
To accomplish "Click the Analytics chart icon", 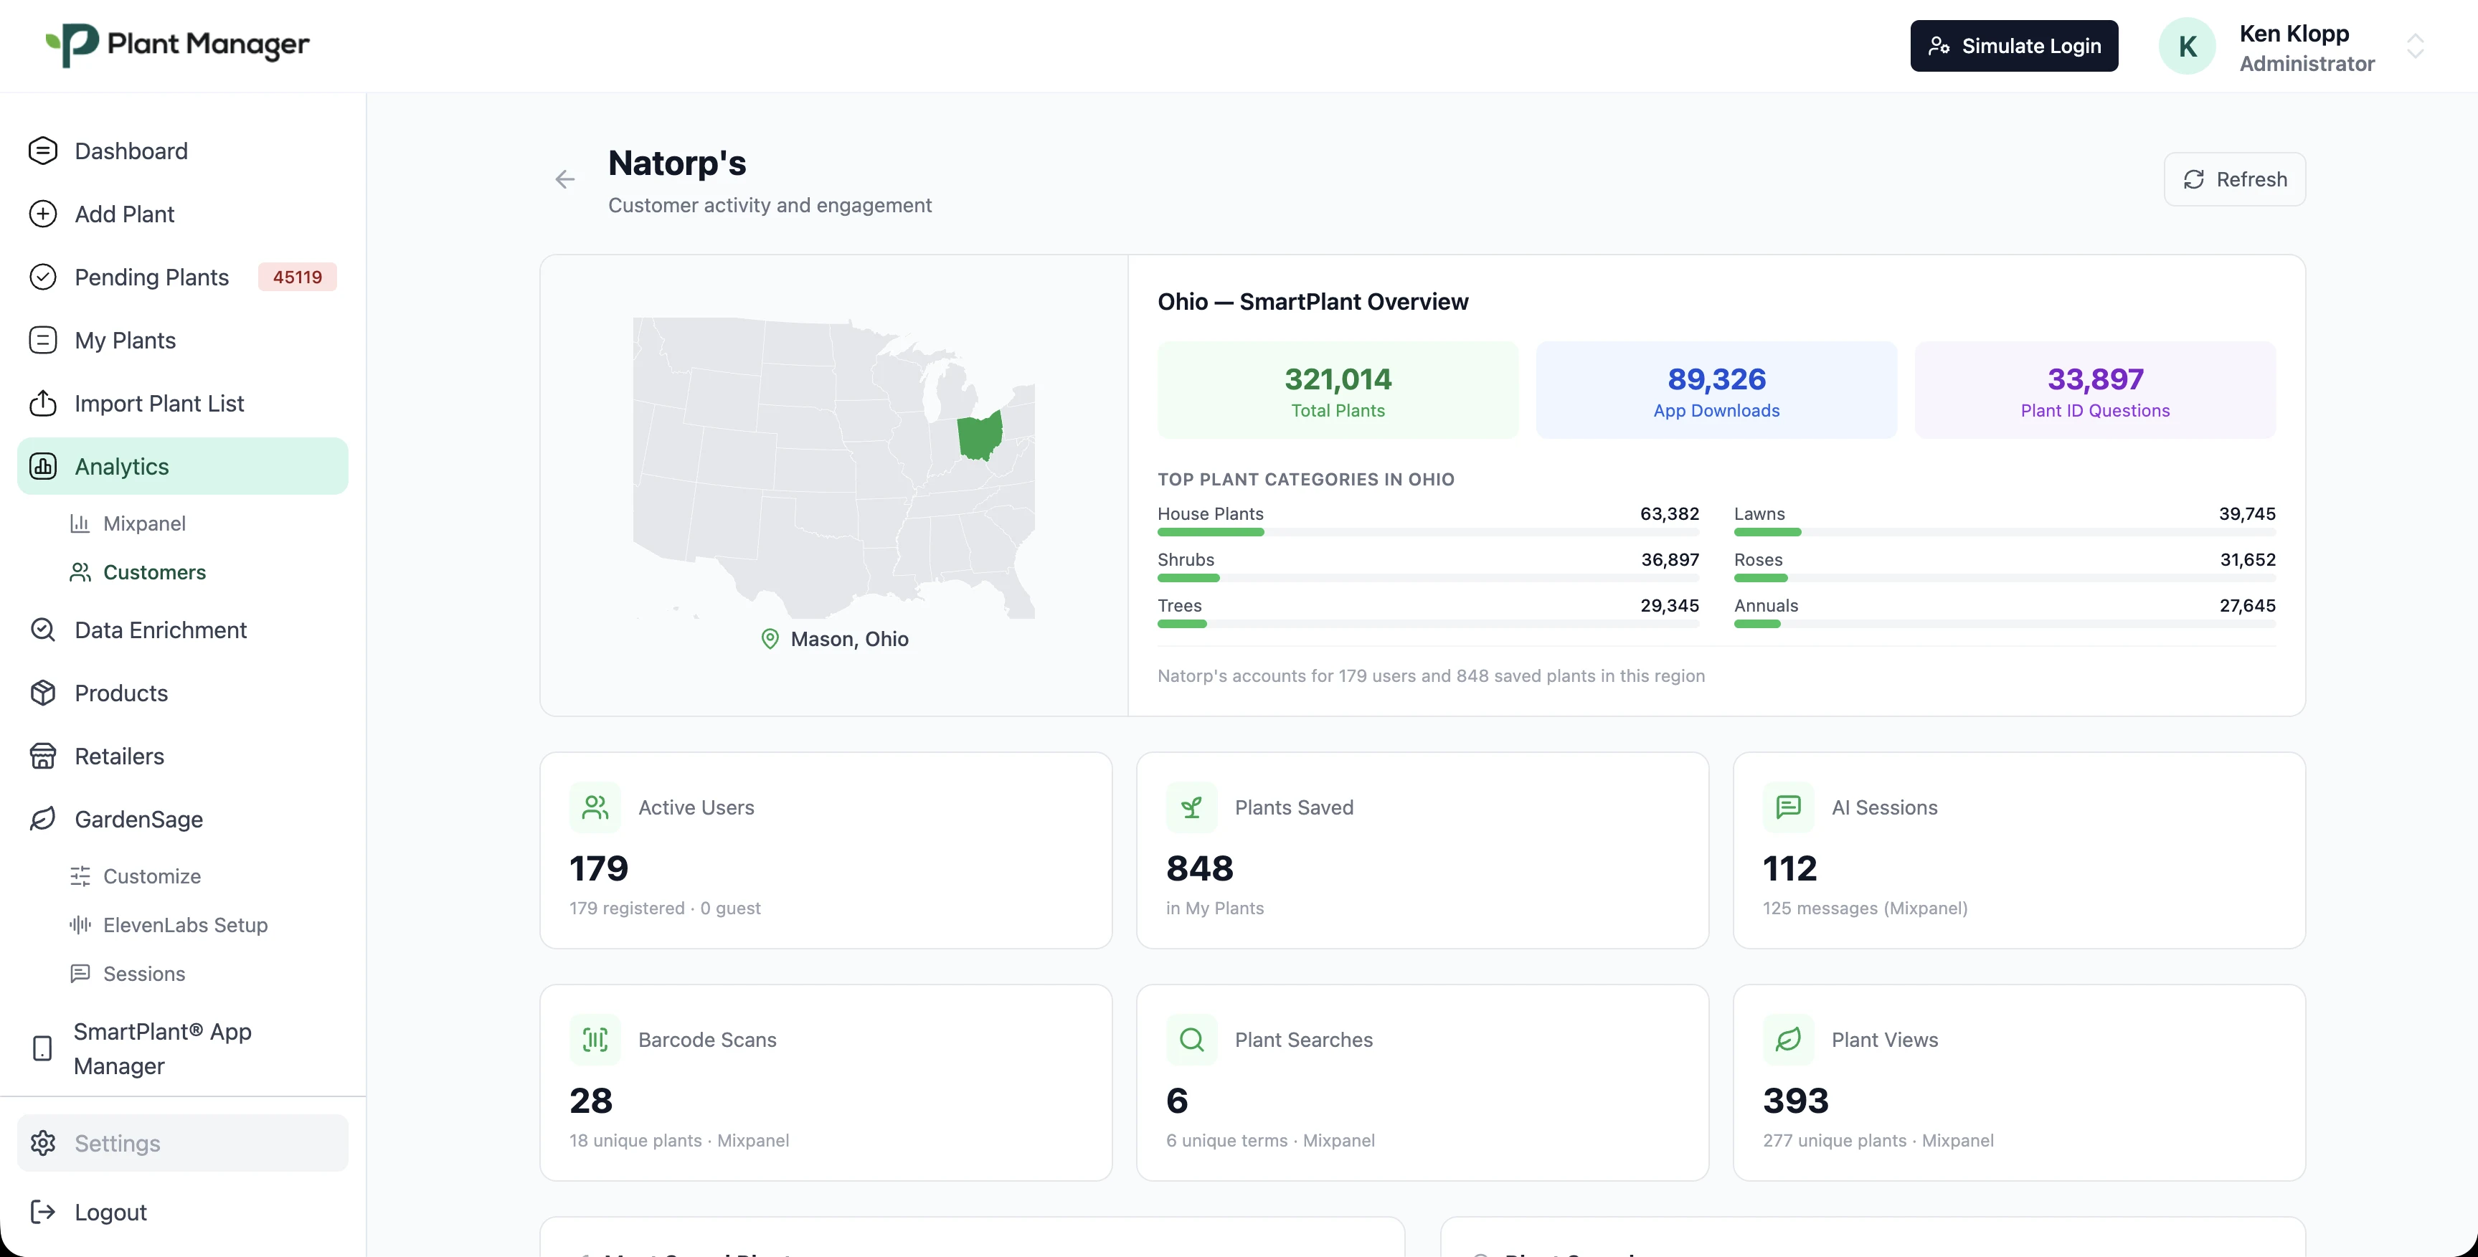I will click(42, 467).
